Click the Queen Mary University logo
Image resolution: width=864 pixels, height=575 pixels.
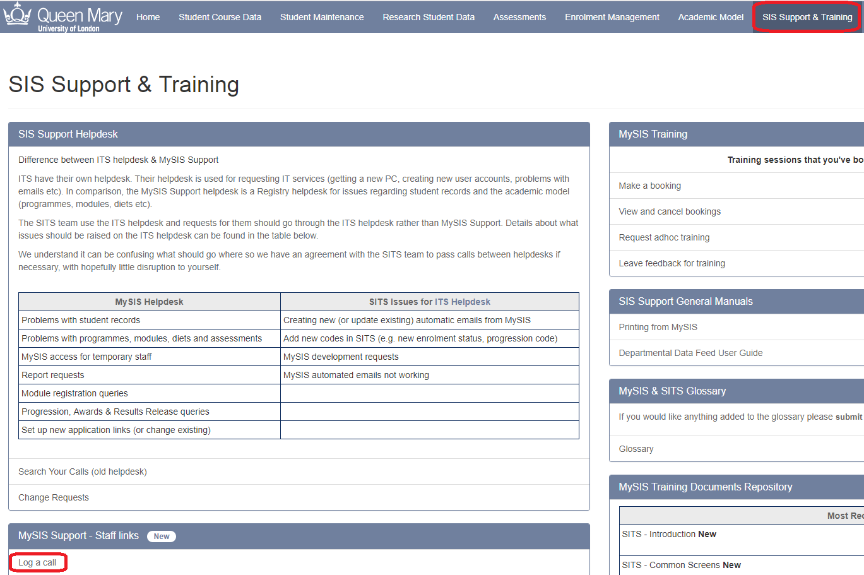(x=62, y=18)
